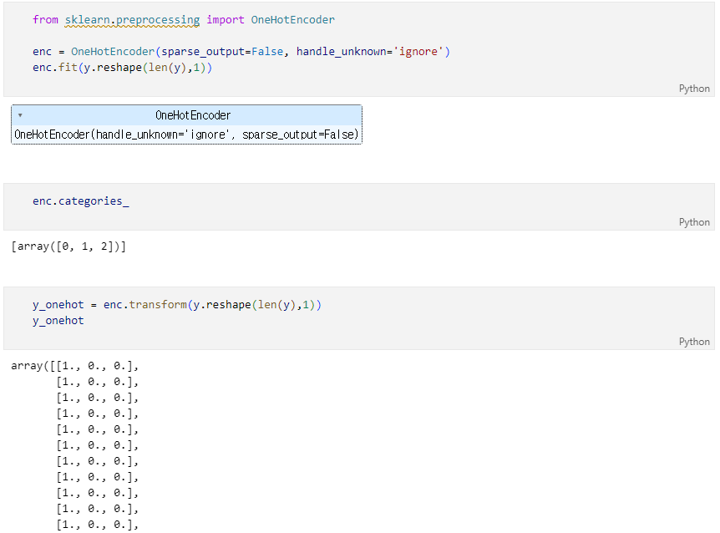The height and width of the screenshot is (533, 720).
Task: Click the Python language label of the y_onehot cell
Action: click(694, 342)
